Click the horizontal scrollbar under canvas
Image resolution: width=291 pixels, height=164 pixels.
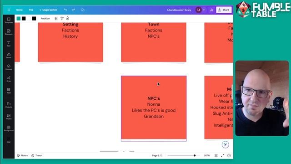[x=117, y=151]
